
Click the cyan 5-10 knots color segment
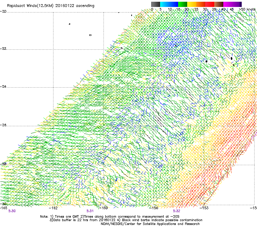[164, 4]
